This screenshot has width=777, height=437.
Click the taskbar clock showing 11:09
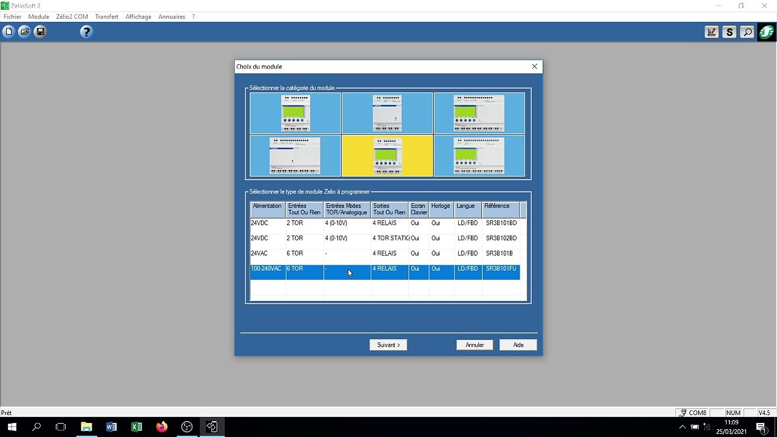731,427
